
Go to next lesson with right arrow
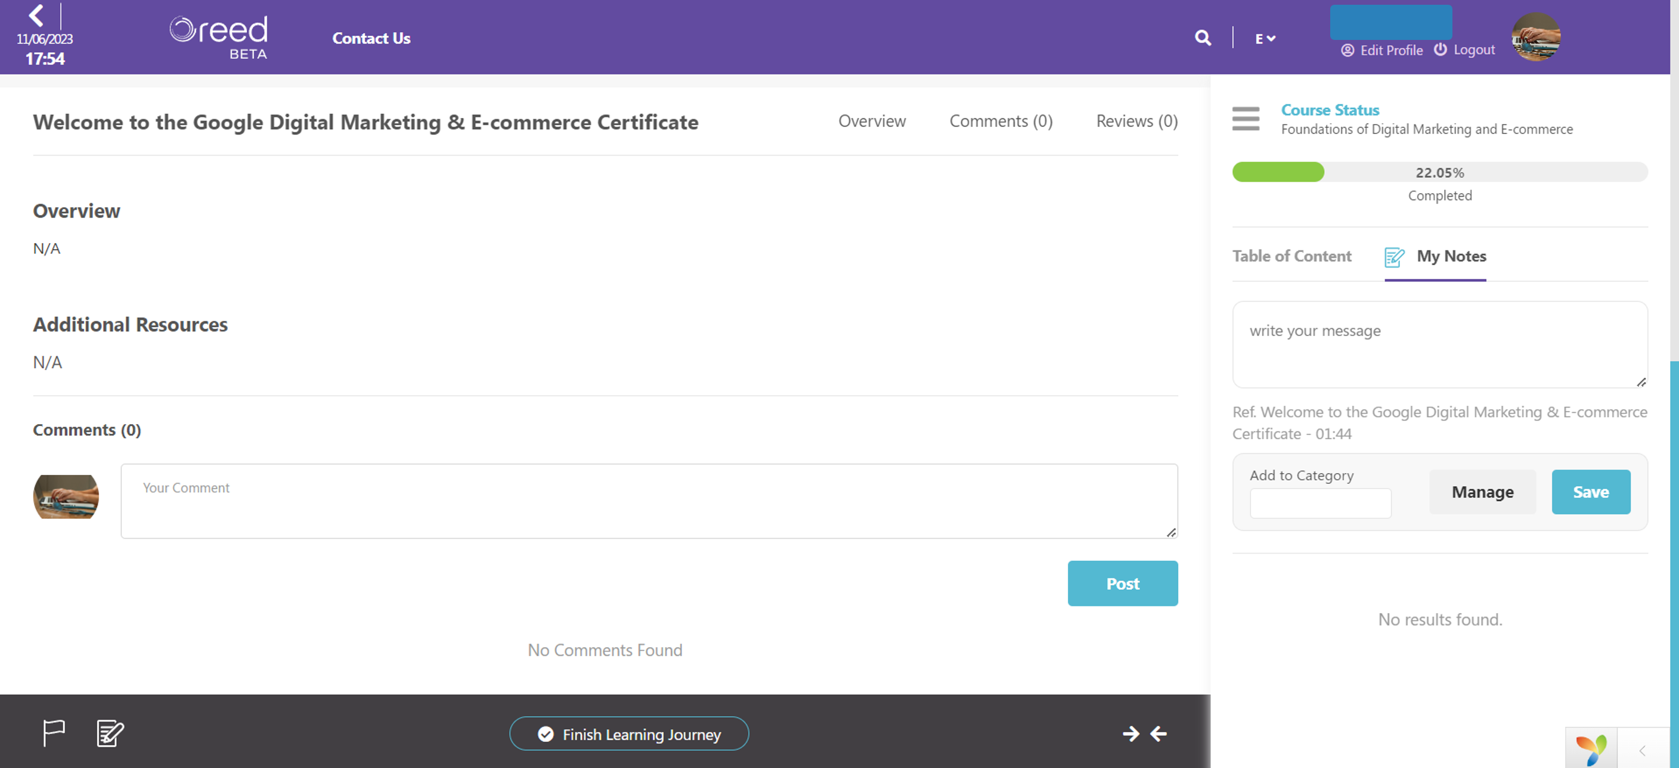(x=1130, y=733)
